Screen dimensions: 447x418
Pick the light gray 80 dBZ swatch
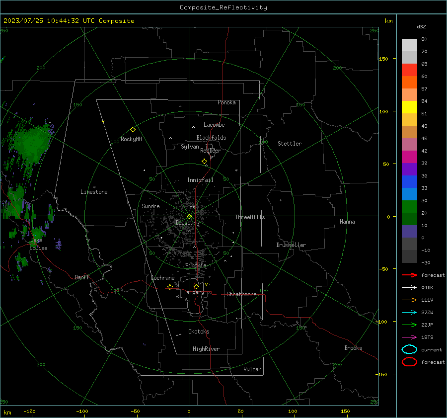point(409,45)
